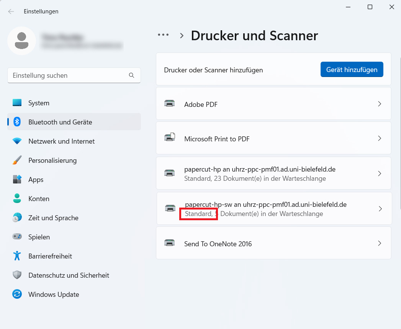
Task: Click the Adobe PDF printer icon
Action: tap(170, 103)
